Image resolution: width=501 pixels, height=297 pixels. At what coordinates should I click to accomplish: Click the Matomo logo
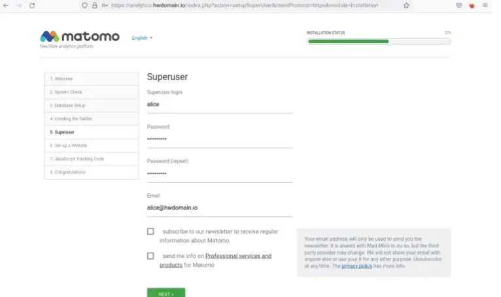click(x=80, y=37)
